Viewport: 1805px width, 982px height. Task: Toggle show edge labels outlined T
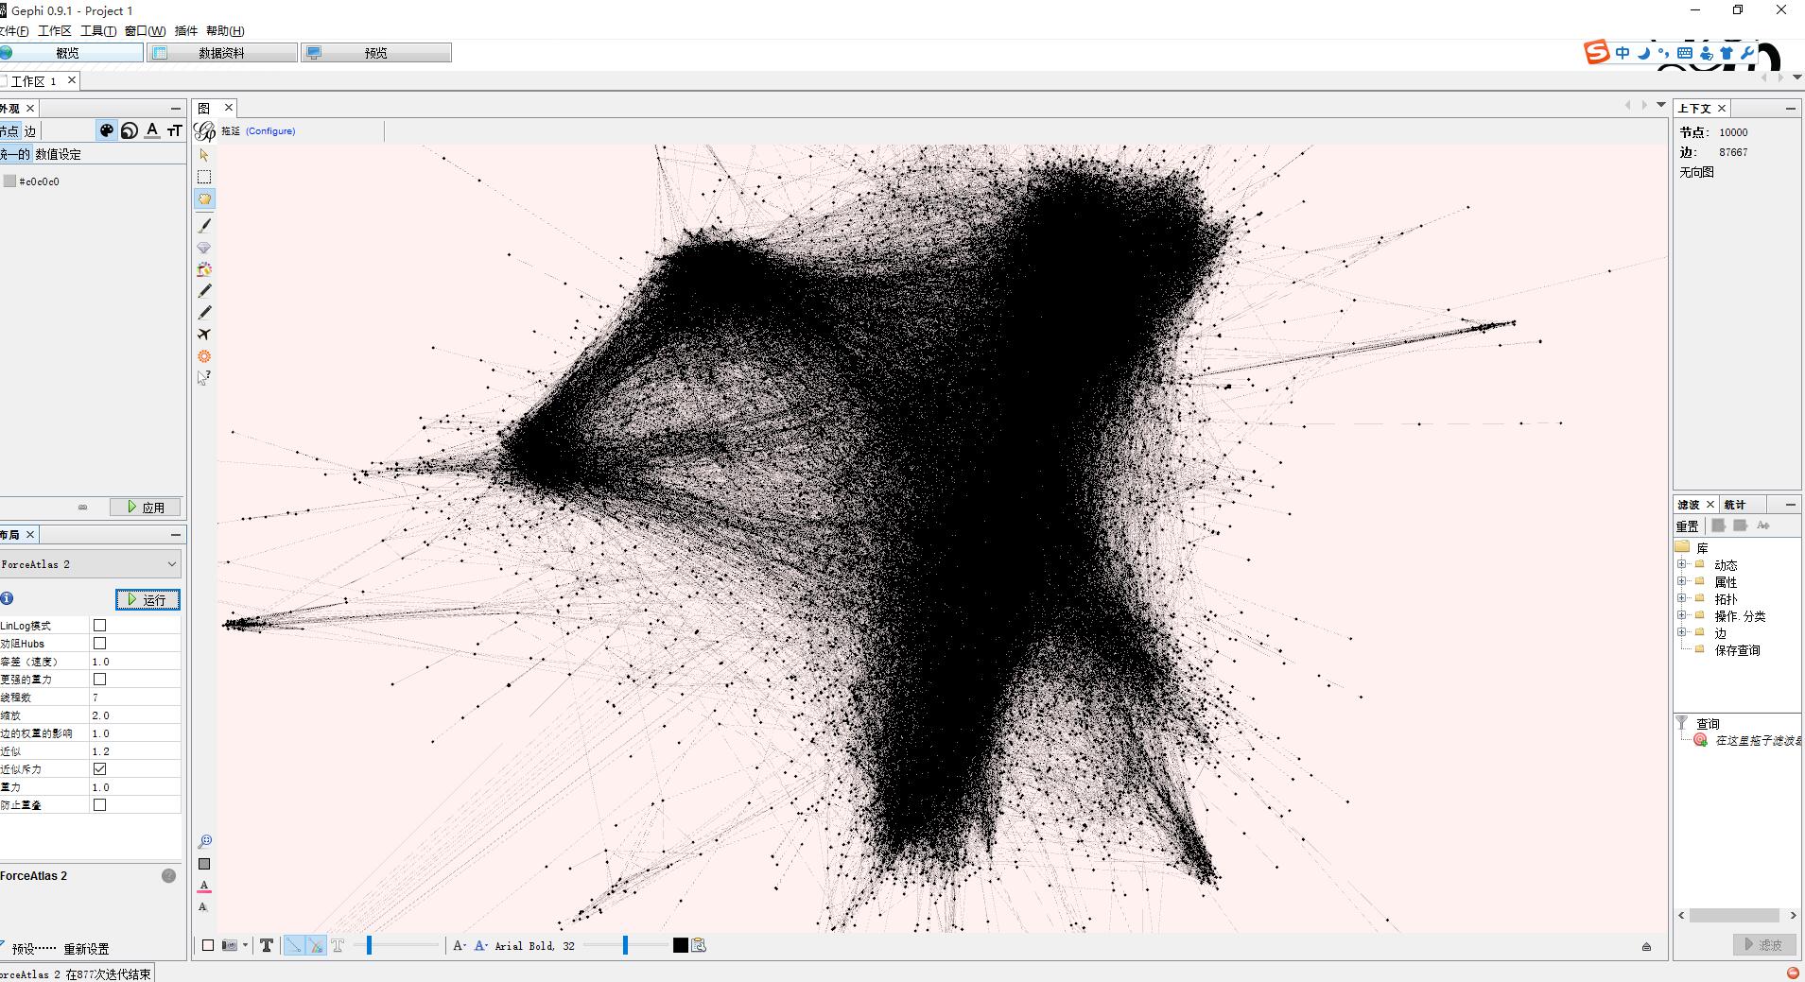point(338,945)
